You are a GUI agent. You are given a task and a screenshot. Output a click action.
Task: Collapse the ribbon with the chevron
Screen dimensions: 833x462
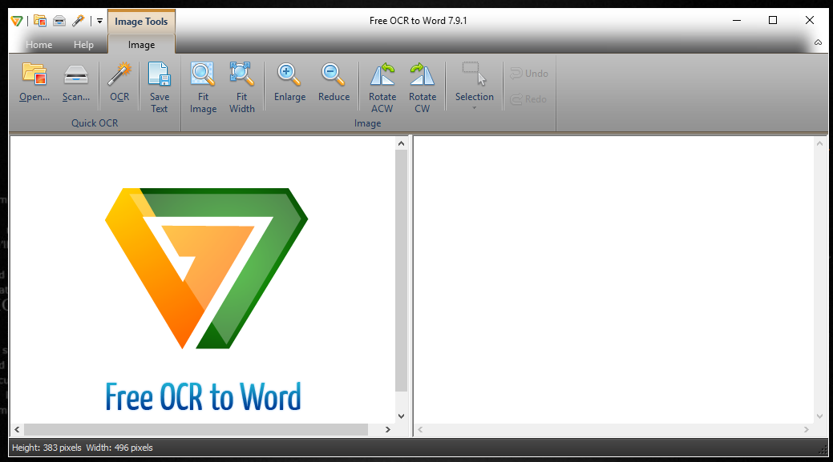click(x=818, y=42)
